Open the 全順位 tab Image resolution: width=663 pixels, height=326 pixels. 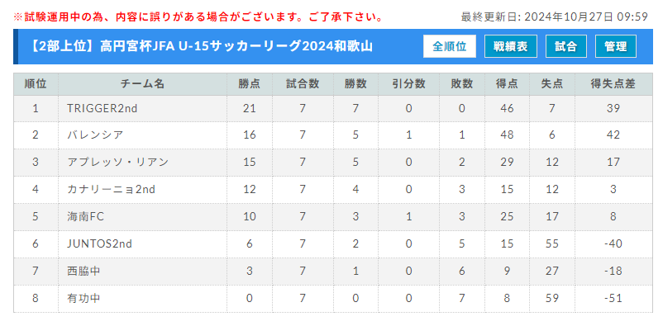(450, 46)
